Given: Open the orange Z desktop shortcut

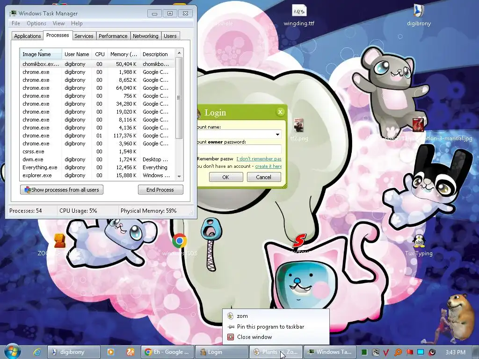Looking at the screenshot, I should point(60,244).
